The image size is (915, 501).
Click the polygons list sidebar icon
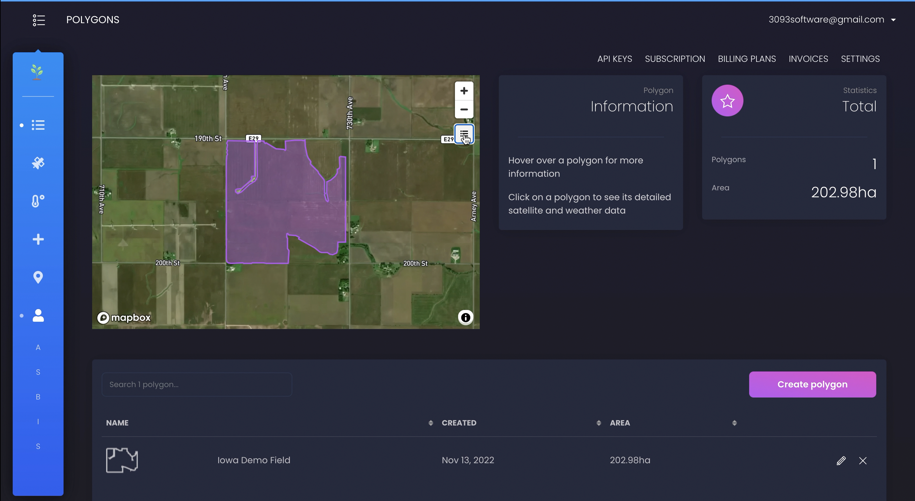pyautogui.click(x=38, y=125)
